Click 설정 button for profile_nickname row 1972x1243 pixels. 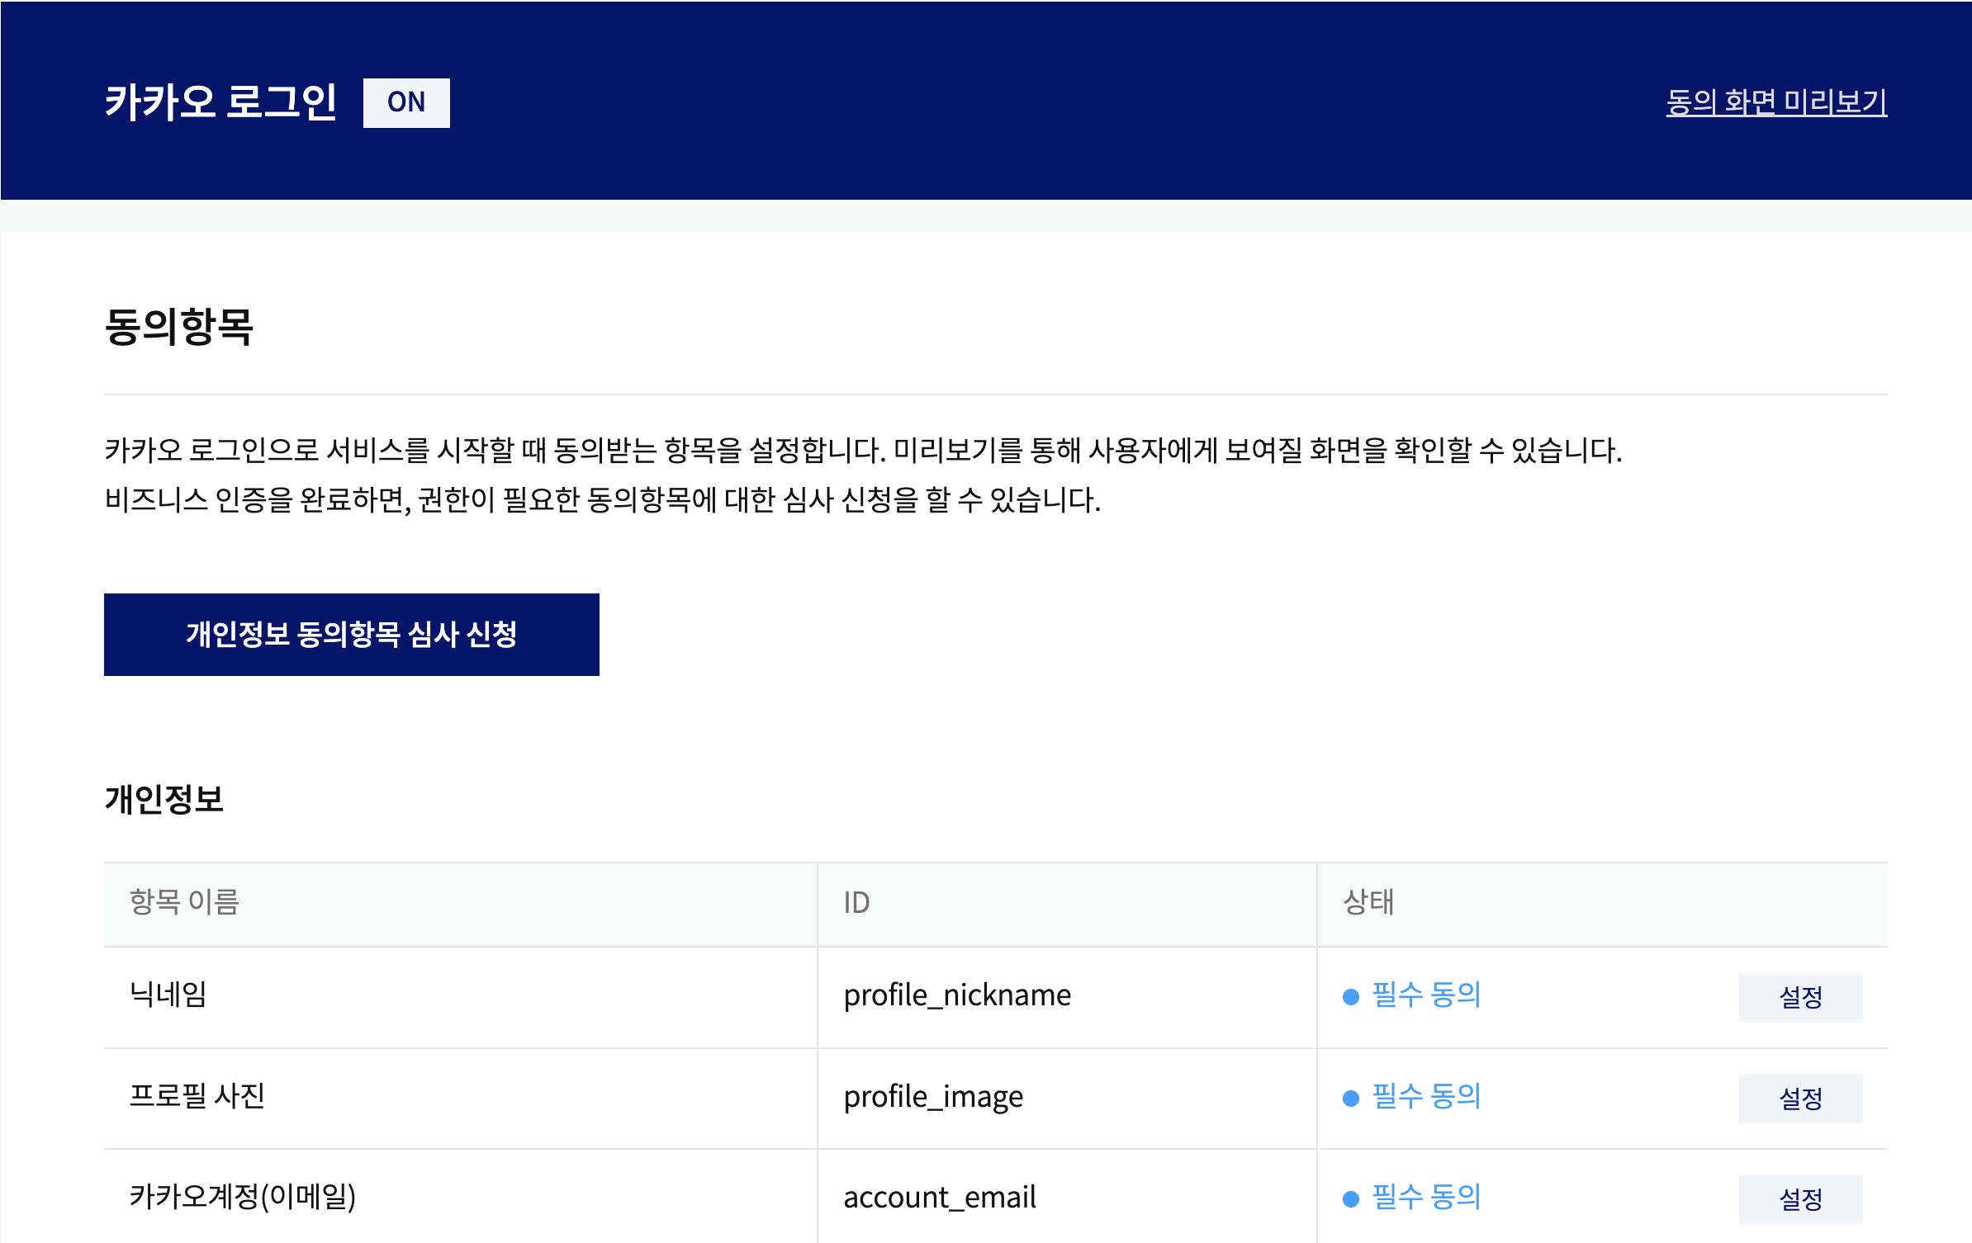click(x=1799, y=997)
